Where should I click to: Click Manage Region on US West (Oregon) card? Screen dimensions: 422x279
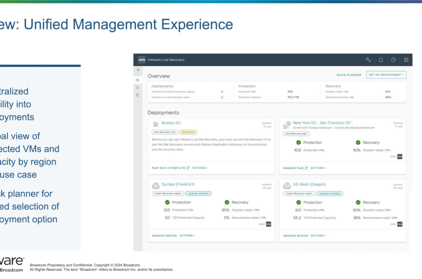[x=295, y=236]
